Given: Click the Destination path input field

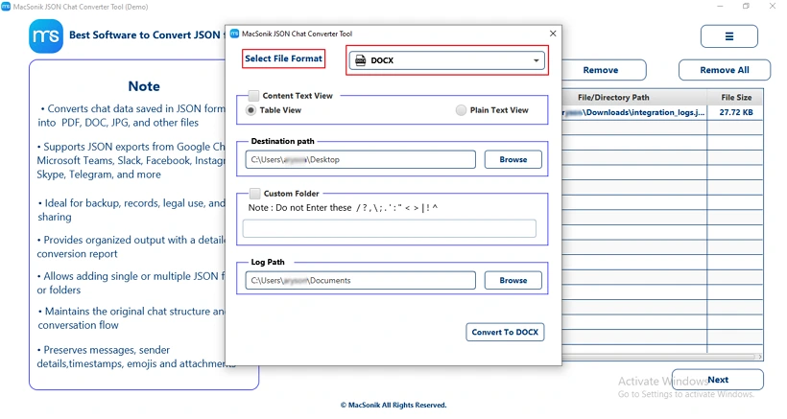Looking at the screenshot, I should point(360,160).
